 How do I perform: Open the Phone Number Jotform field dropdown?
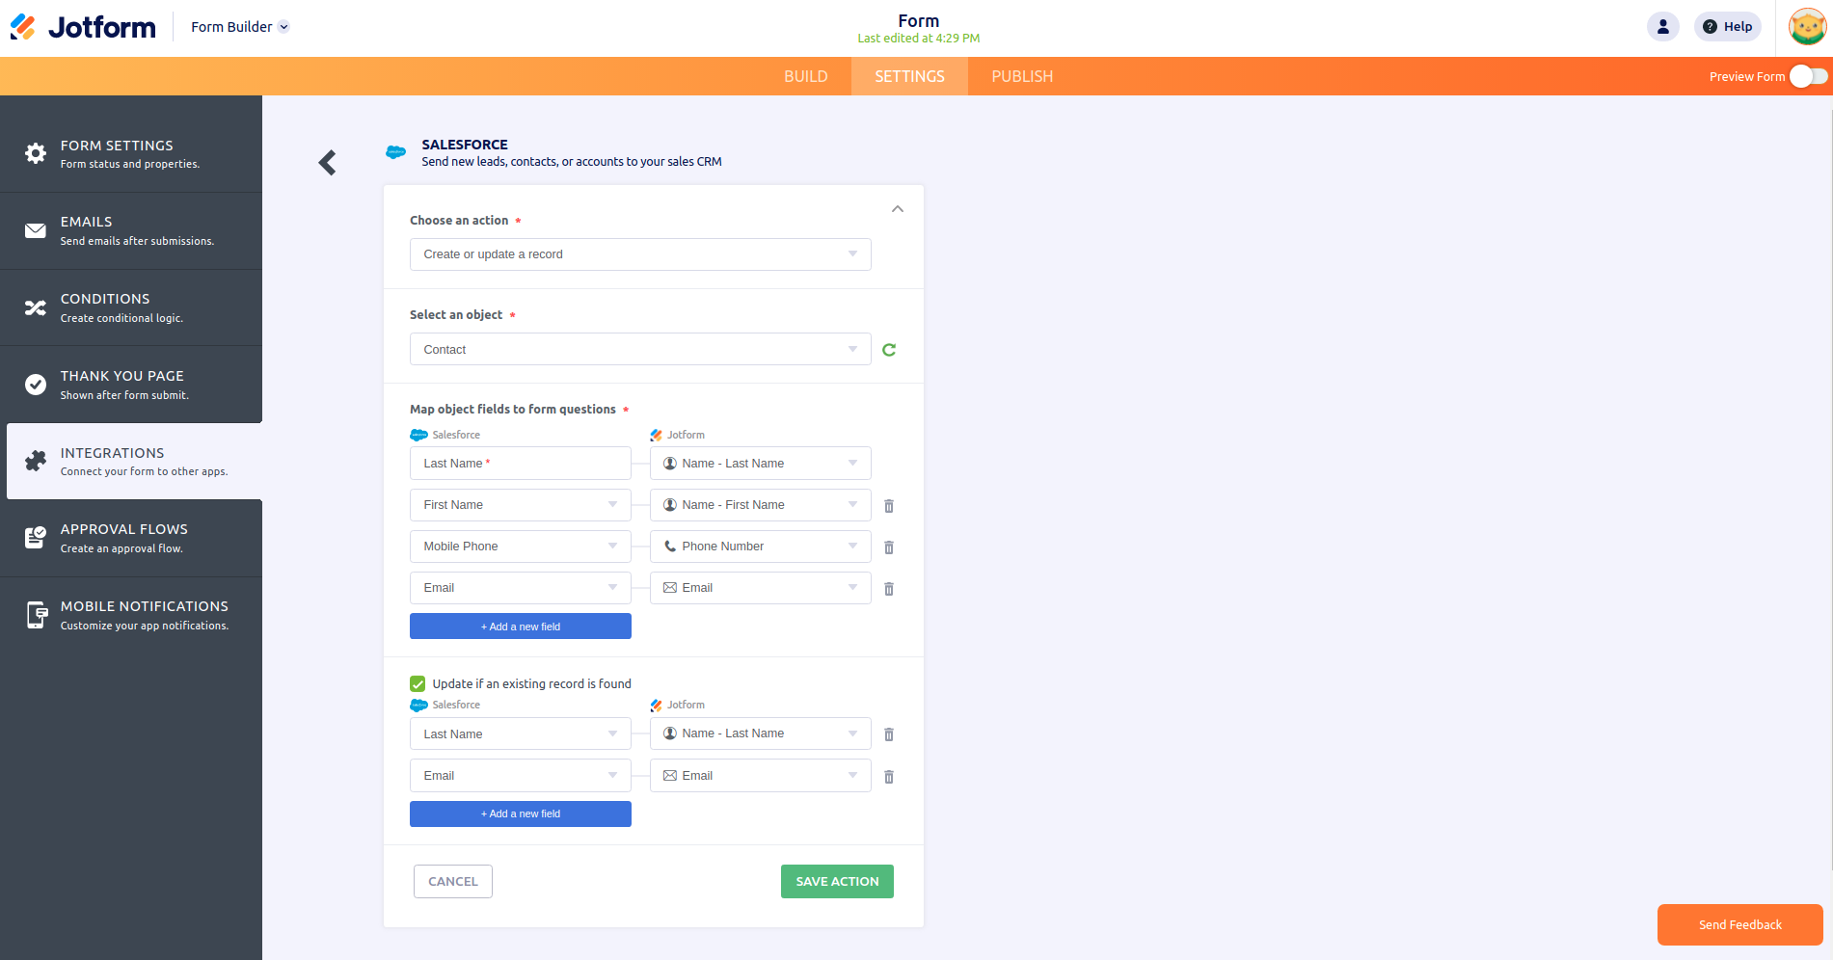(760, 547)
